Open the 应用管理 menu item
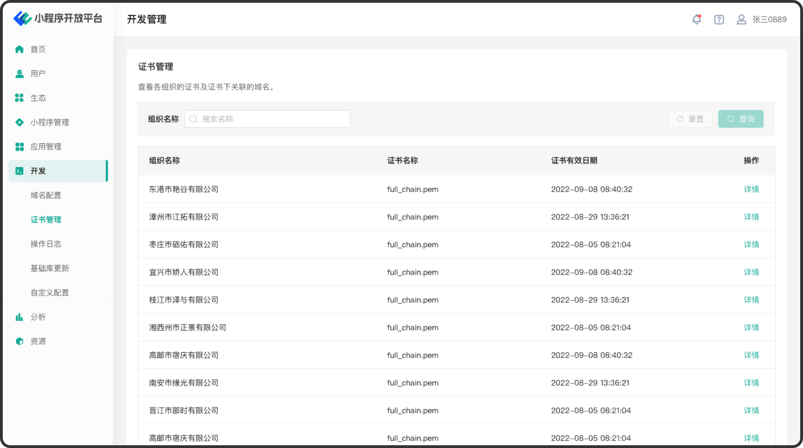803x448 pixels. tap(46, 147)
